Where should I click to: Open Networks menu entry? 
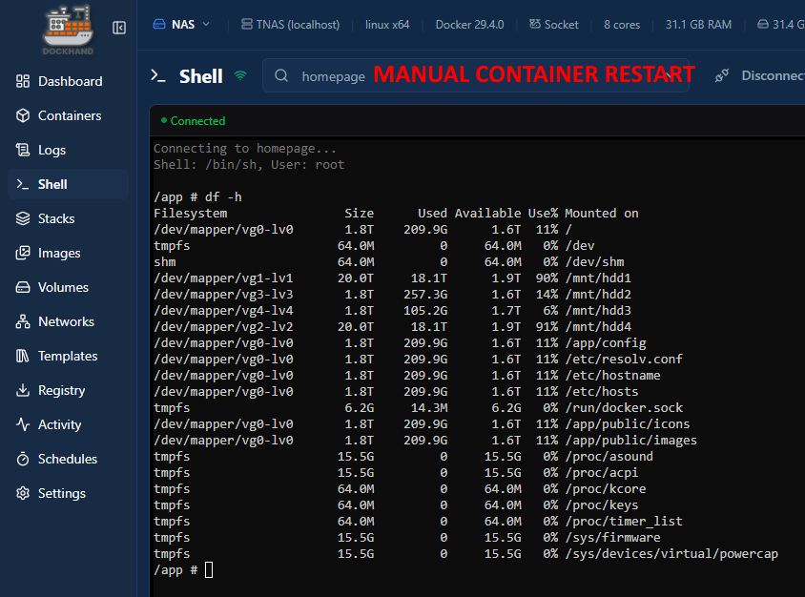click(66, 321)
